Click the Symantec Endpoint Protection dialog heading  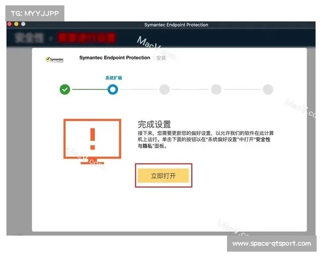114,57
